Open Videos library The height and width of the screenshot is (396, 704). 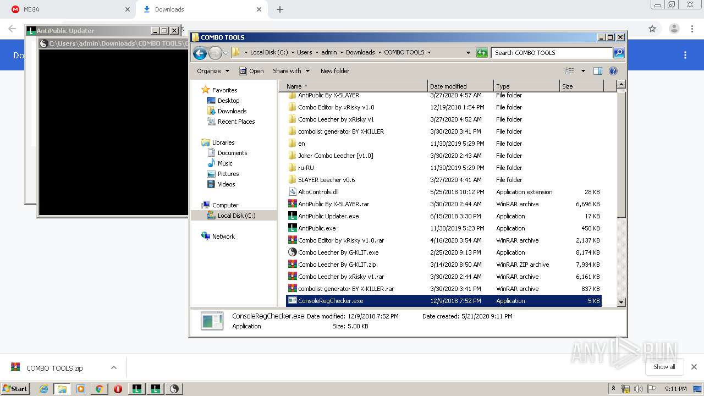[x=226, y=184]
